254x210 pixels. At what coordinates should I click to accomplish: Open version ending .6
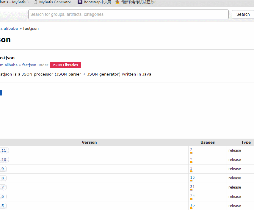3,197
